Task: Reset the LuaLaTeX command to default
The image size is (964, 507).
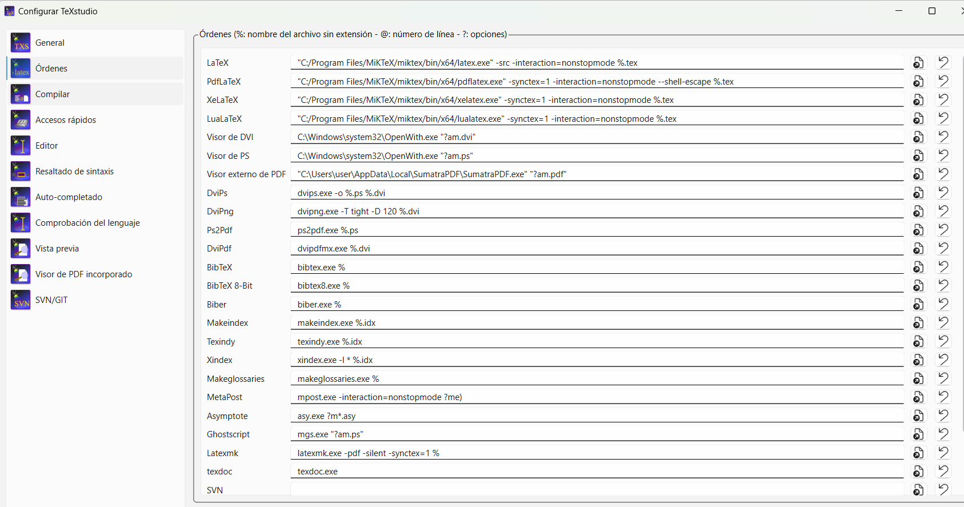Action: click(x=943, y=118)
